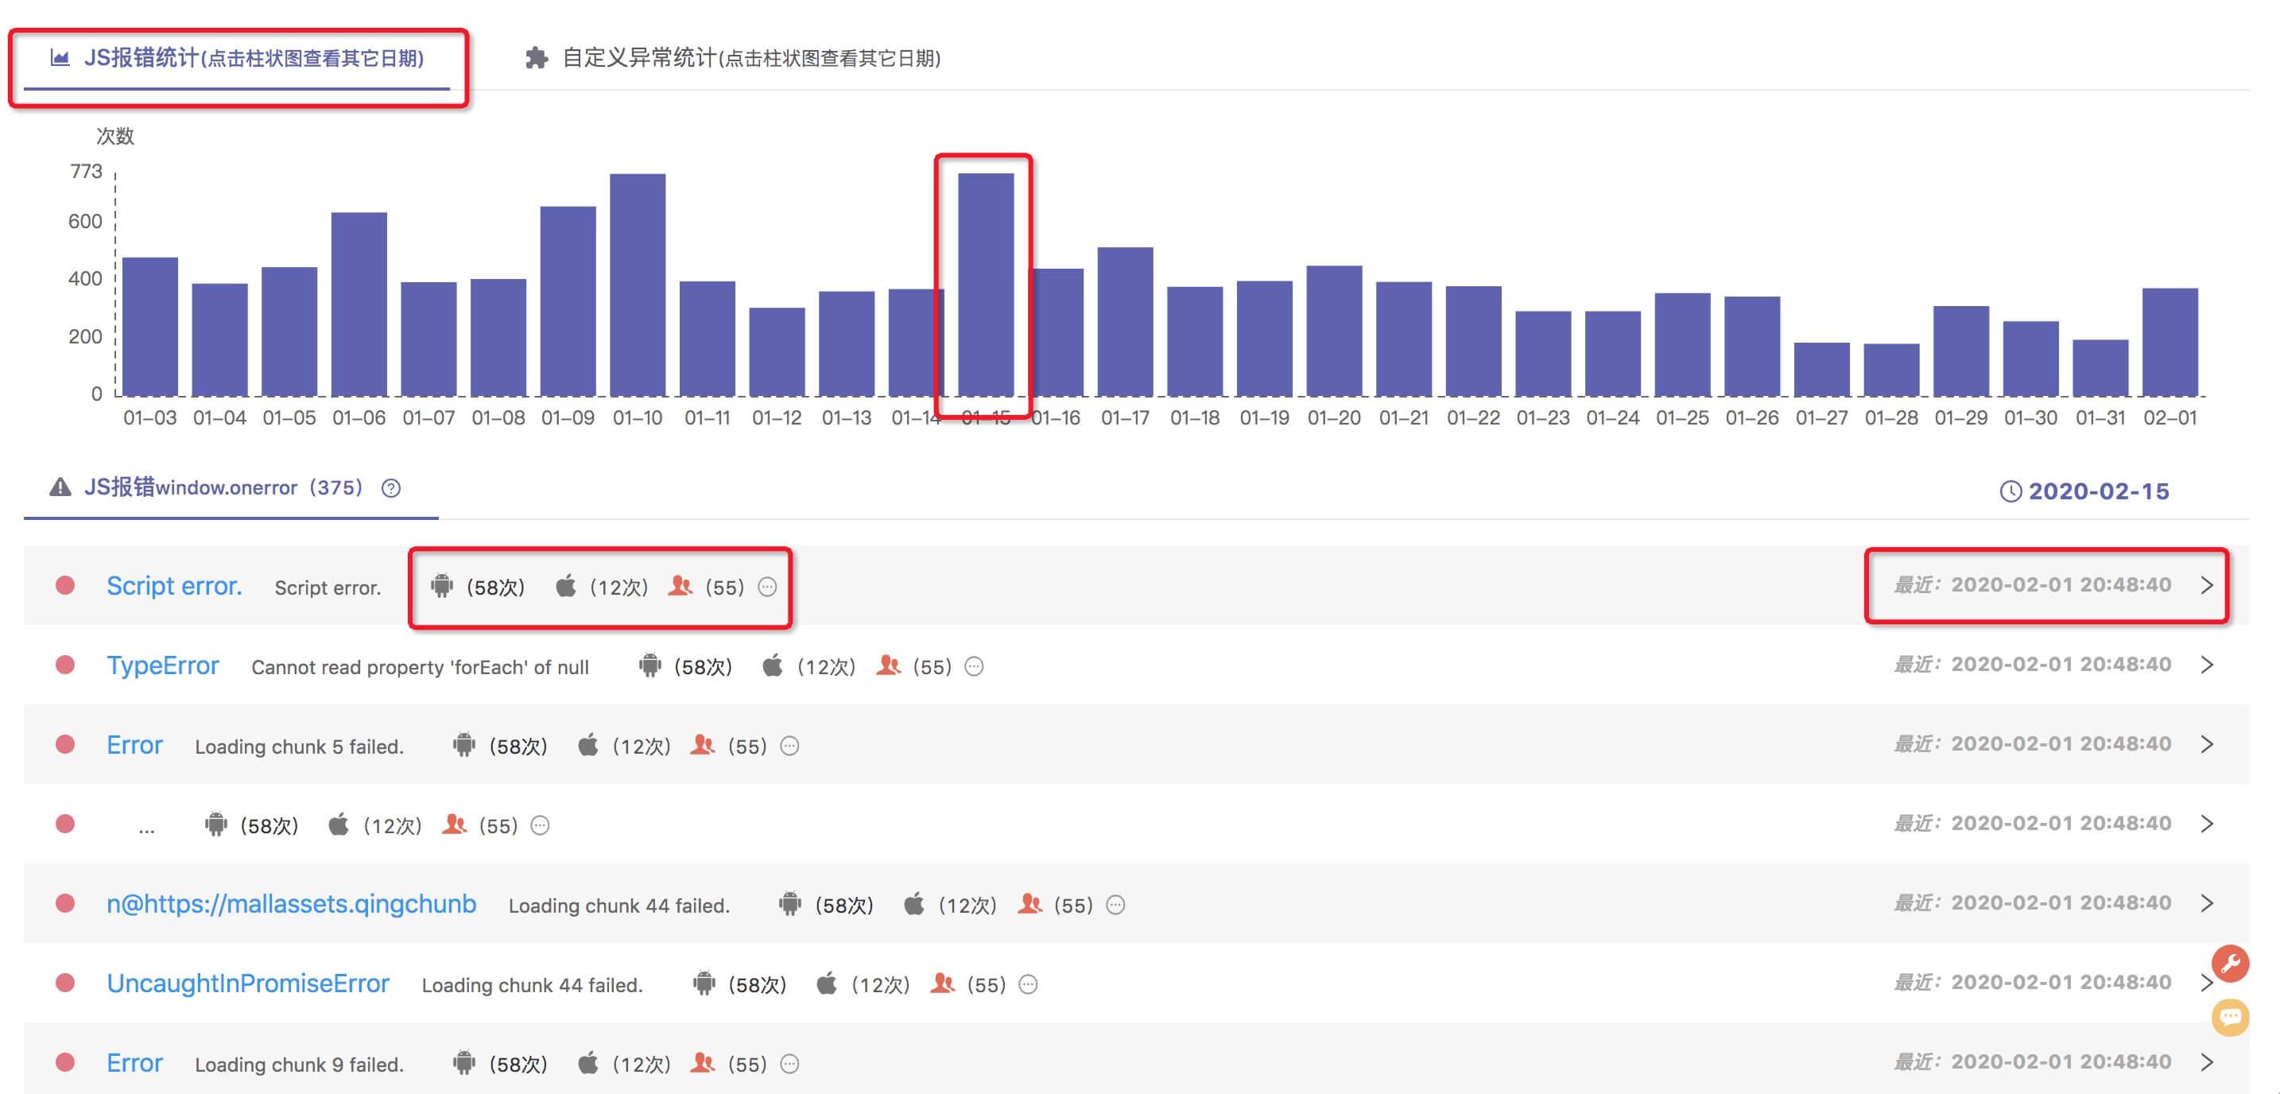Switch to the JS报错统计 tab
The image size is (2280, 1094).
click(x=236, y=58)
